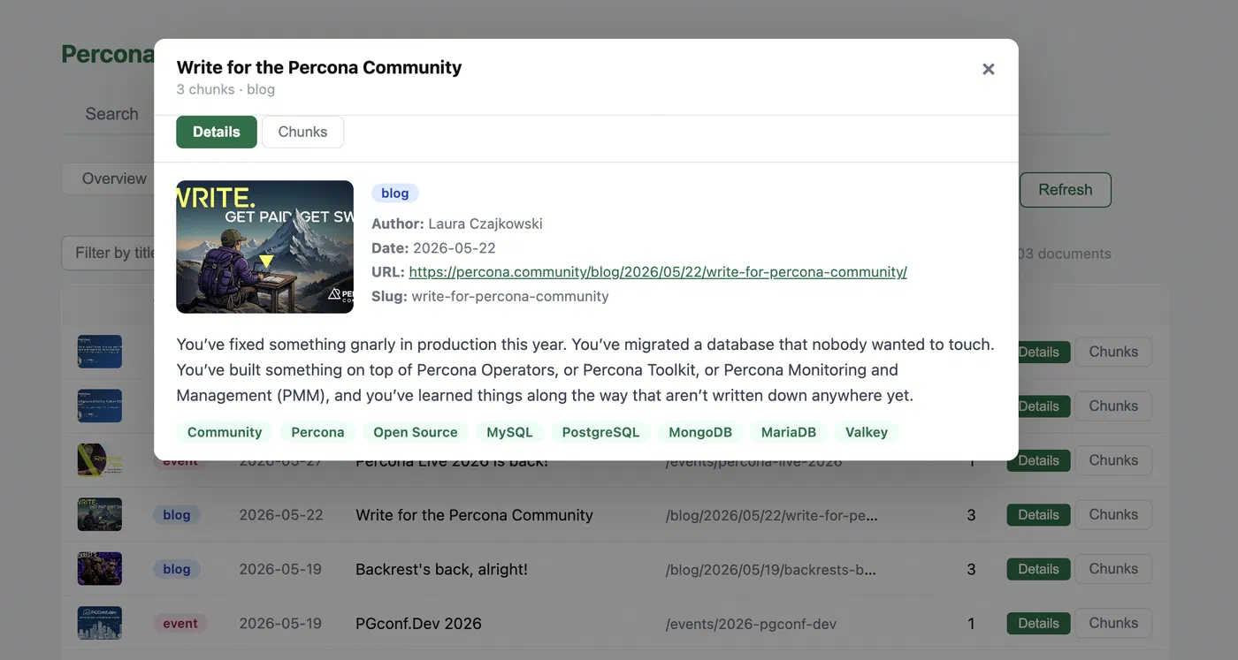Click the Backrest's back, alright! title text
This screenshot has width=1238, height=660.
(441, 569)
